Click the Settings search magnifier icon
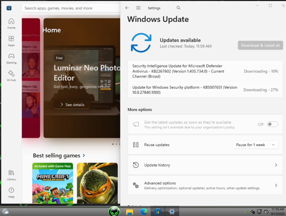This screenshot has height=216, width=286. tap(178, 8)
